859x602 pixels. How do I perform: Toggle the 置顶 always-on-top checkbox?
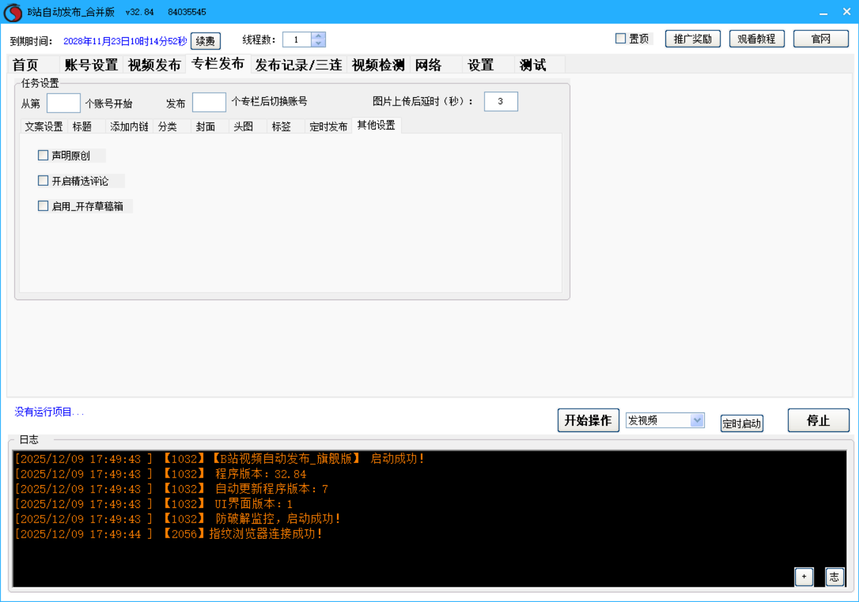621,39
